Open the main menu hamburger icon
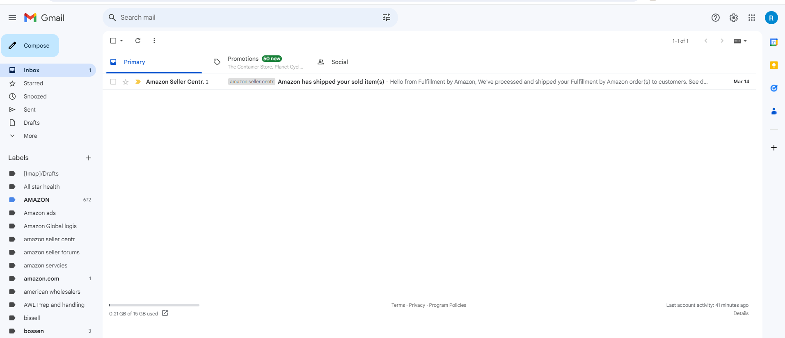The image size is (785, 338). [12, 18]
